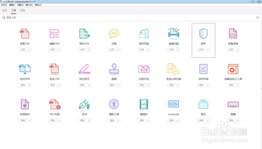This screenshot has height=149, width=262.
Task: Select the 测量 ruler icon
Action: [x=233, y=104]
